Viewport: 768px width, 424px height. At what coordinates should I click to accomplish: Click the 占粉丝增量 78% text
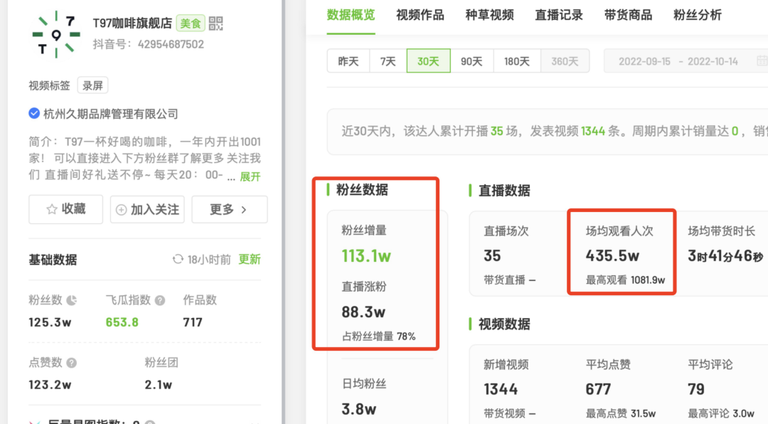point(378,336)
